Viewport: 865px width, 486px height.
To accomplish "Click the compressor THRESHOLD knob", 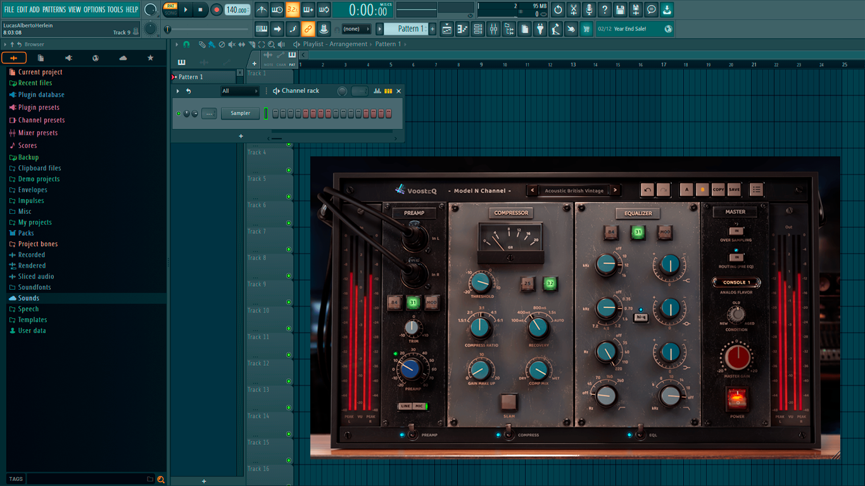I will (x=481, y=282).
